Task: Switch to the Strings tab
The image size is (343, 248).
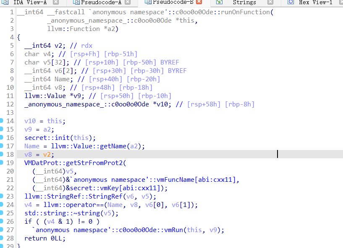Action: click(244, 3)
